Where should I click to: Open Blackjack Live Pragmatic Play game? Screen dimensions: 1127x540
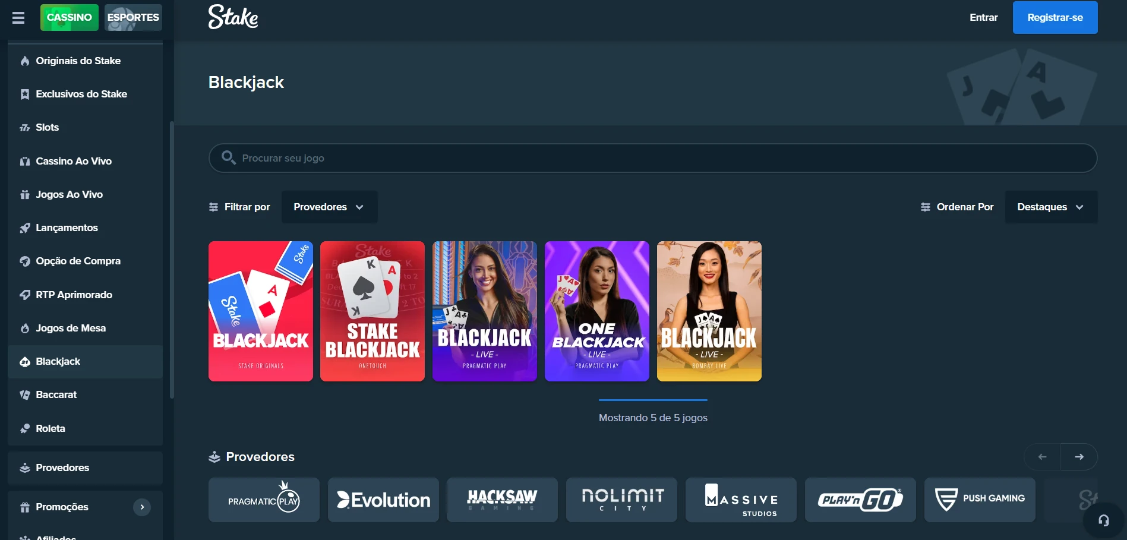(485, 311)
